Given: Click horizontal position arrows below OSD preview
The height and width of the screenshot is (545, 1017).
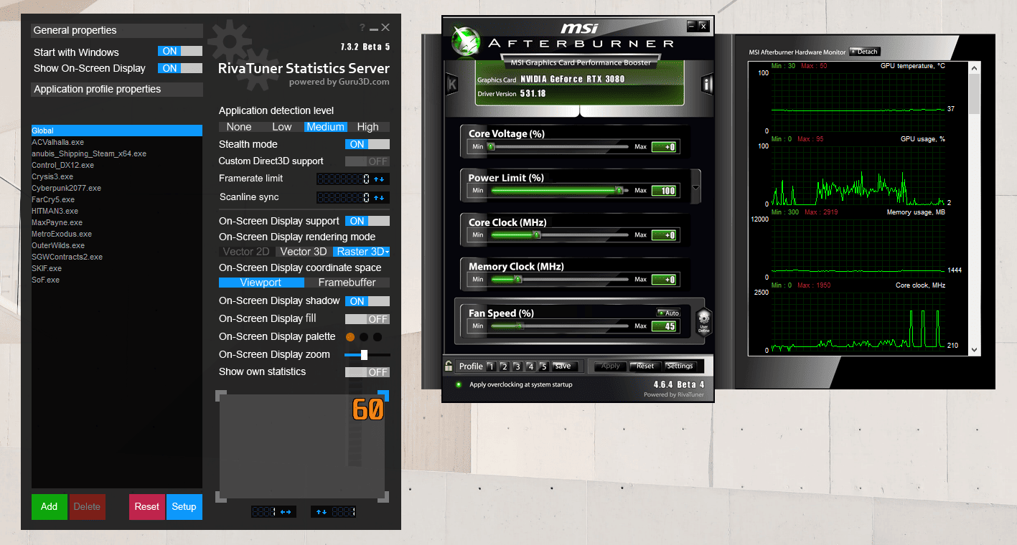Looking at the screenshot, I should 286,511.
